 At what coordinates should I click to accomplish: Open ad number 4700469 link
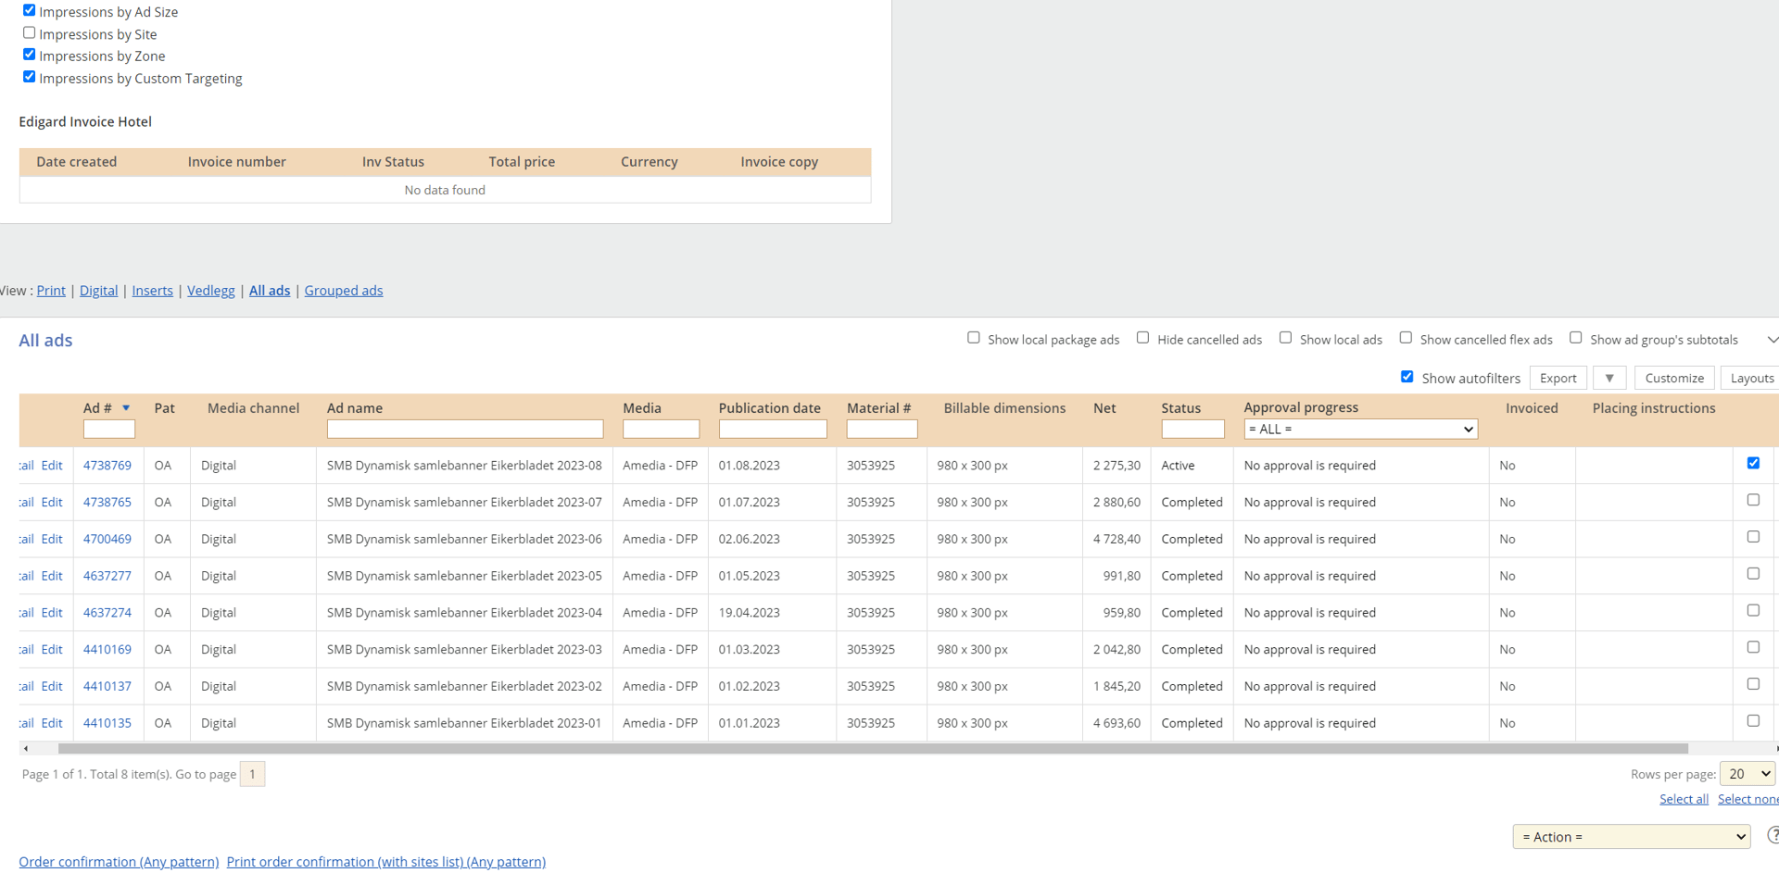point(107,539)
